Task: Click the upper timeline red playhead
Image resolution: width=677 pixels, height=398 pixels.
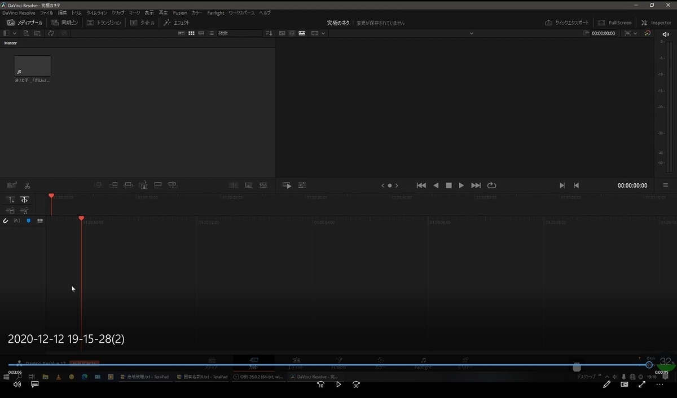Action: [x=51, y=196]
